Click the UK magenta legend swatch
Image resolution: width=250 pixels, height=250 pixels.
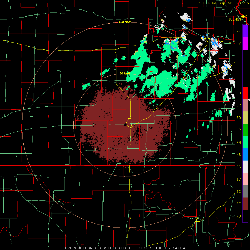245,44
